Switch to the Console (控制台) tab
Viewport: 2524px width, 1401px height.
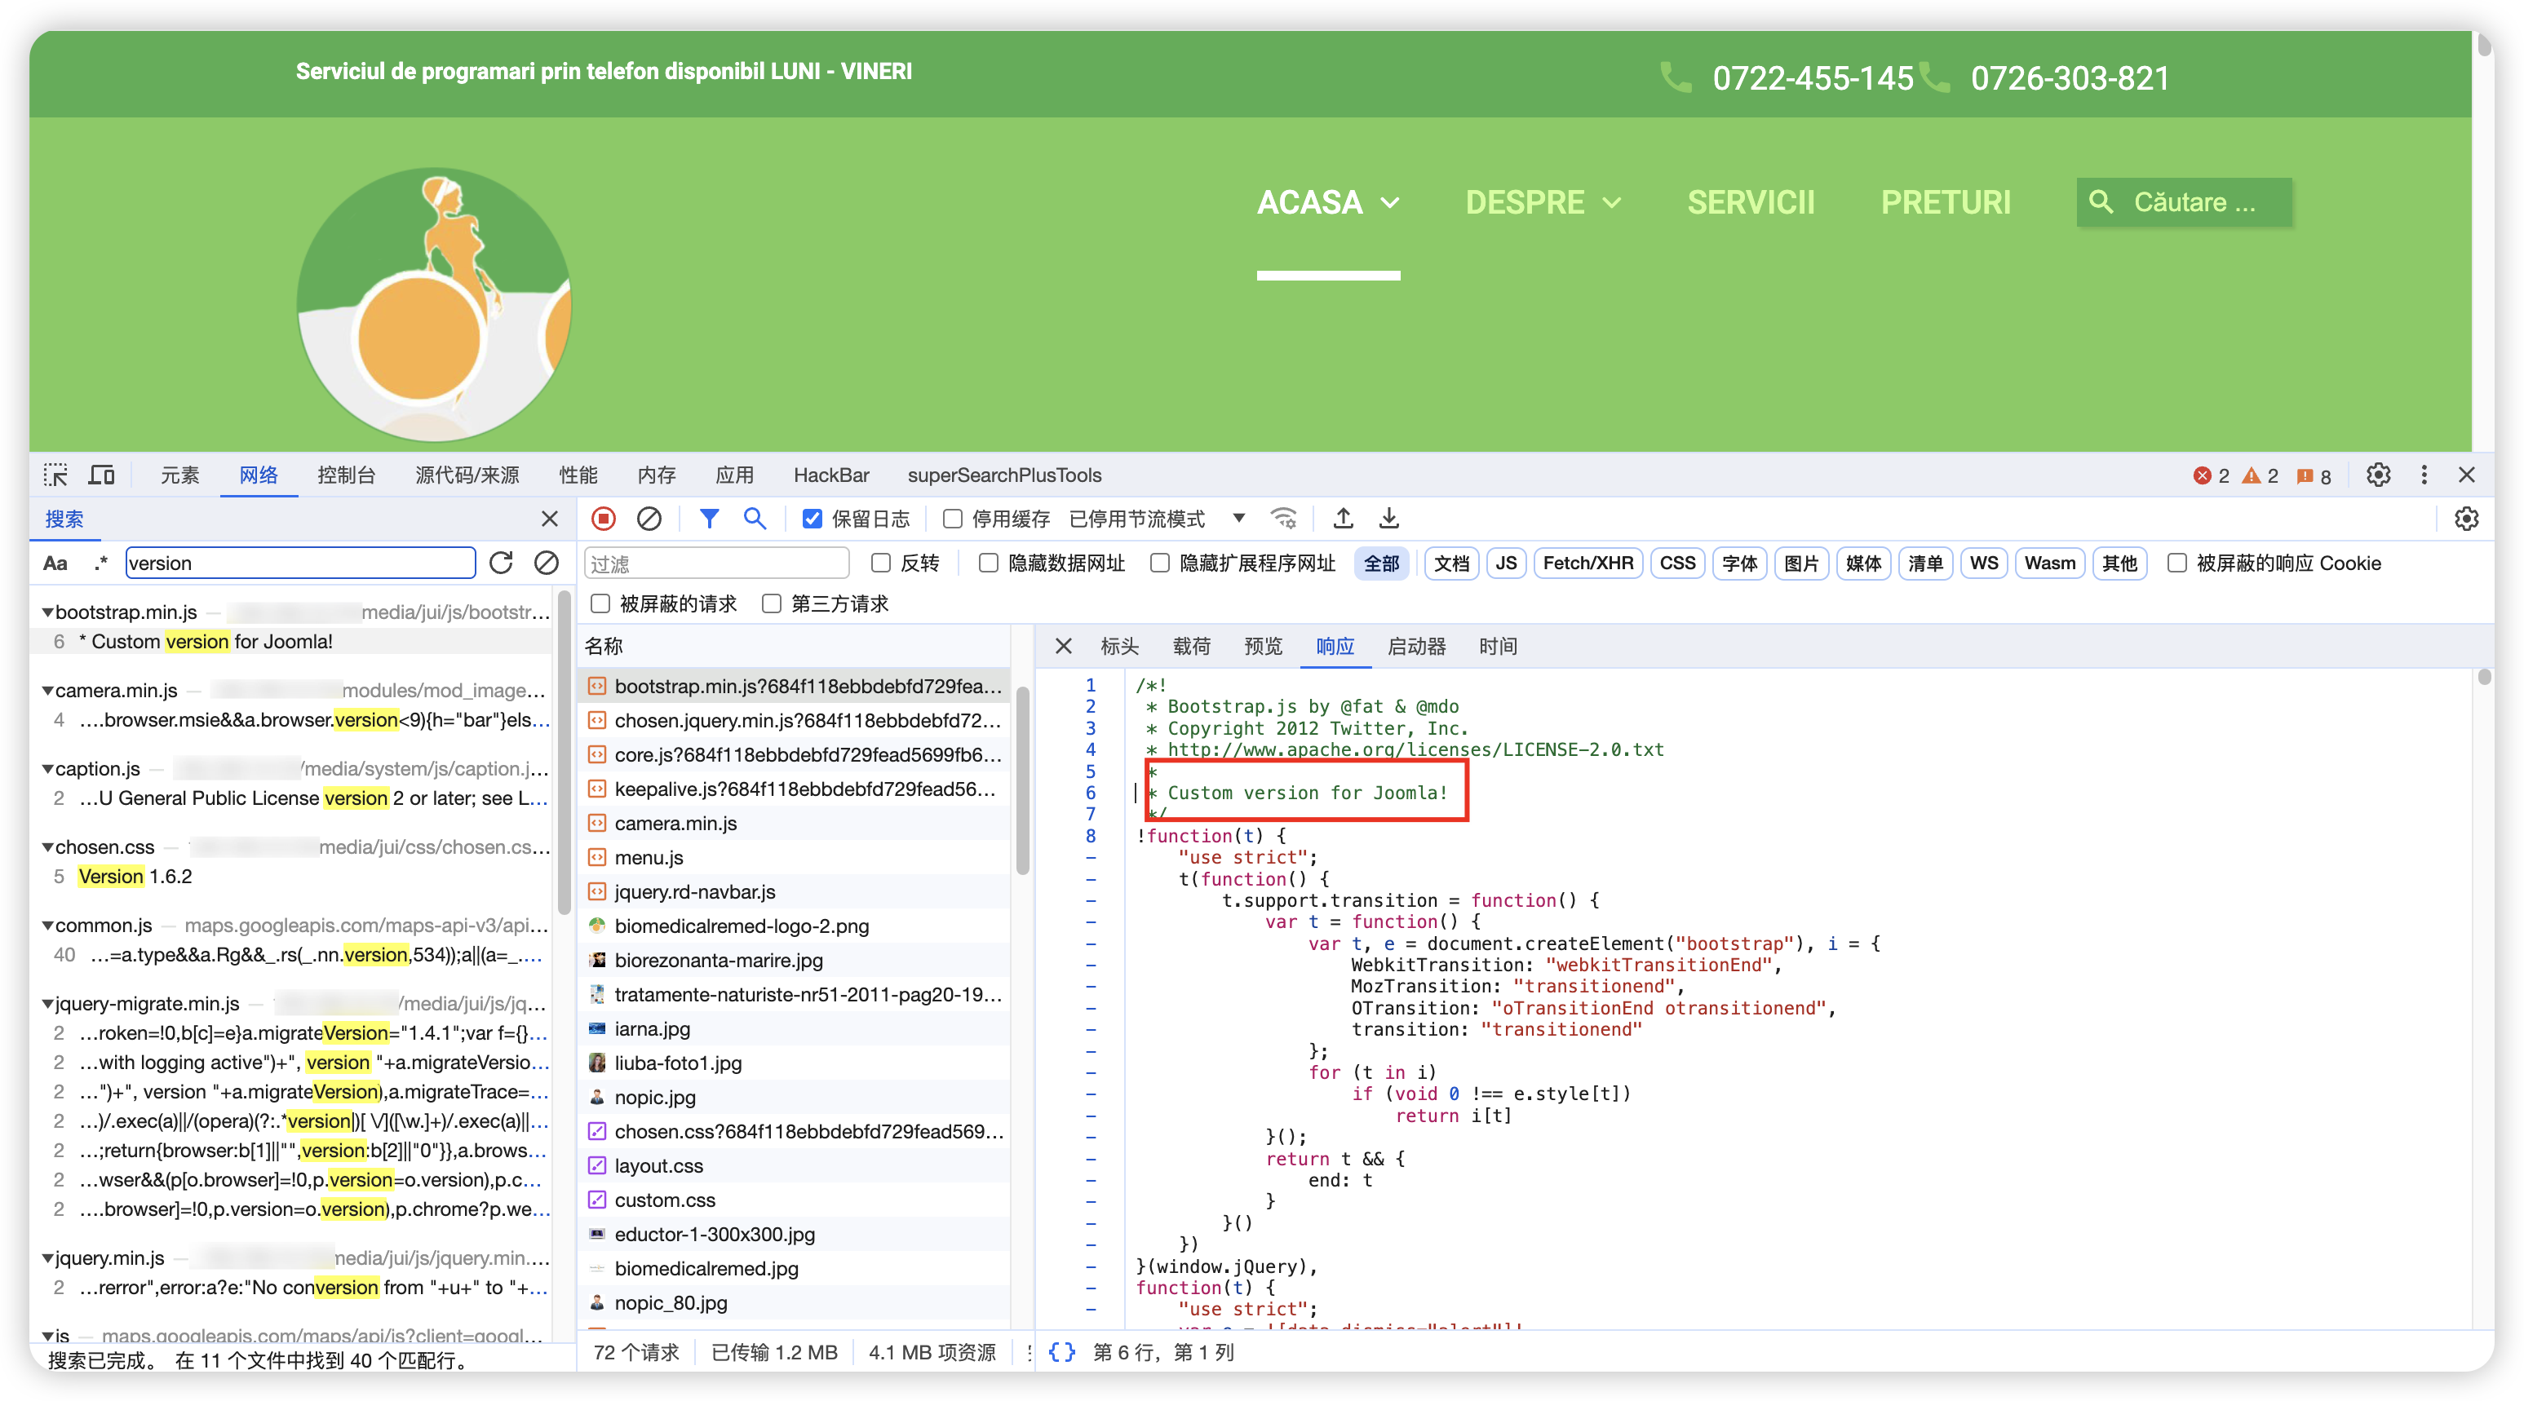[346, 475]
